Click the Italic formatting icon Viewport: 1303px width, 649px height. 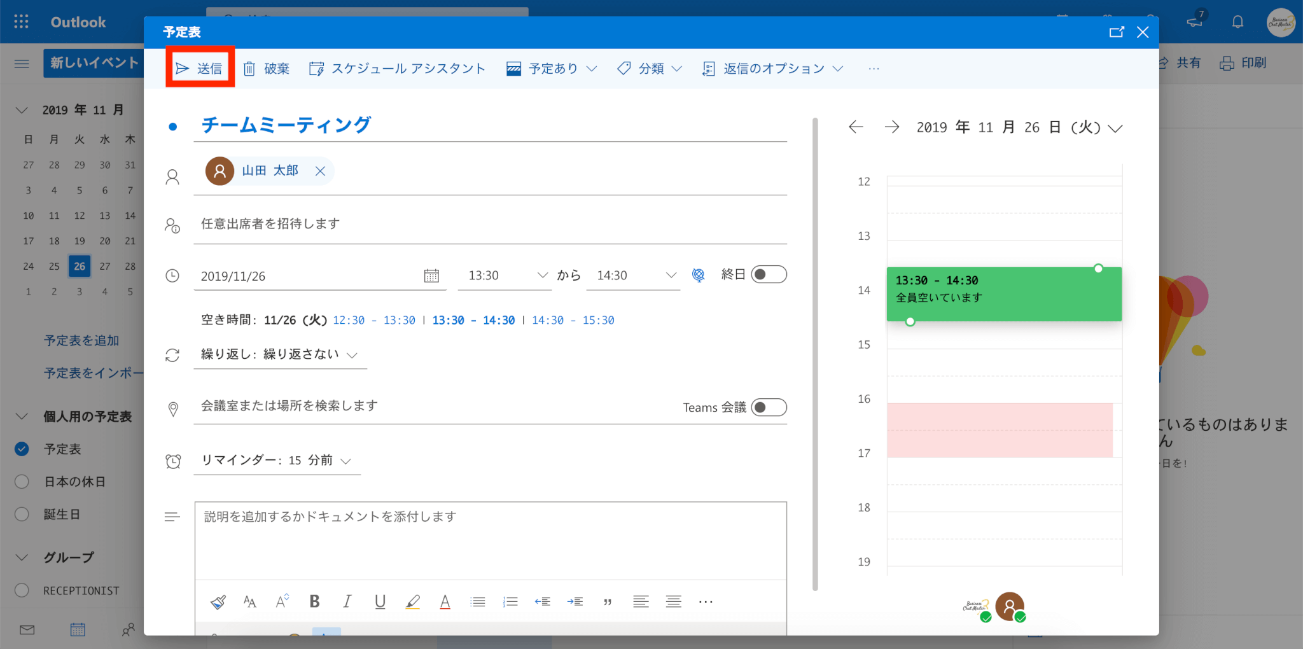tap(347, 601)
